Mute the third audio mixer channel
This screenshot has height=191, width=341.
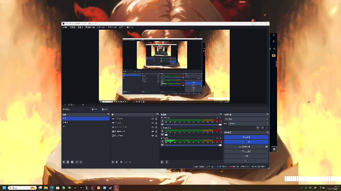[x=162, y=145]
